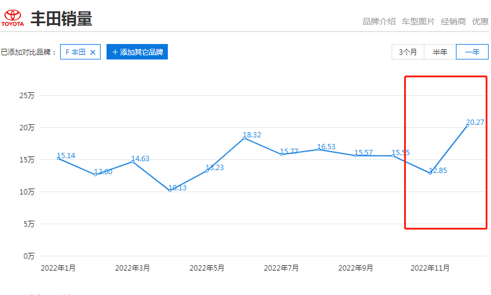Viewport: 491px width, 295px height.
Task: Click the 18.32 data point on chart
Action: (244, 138)
